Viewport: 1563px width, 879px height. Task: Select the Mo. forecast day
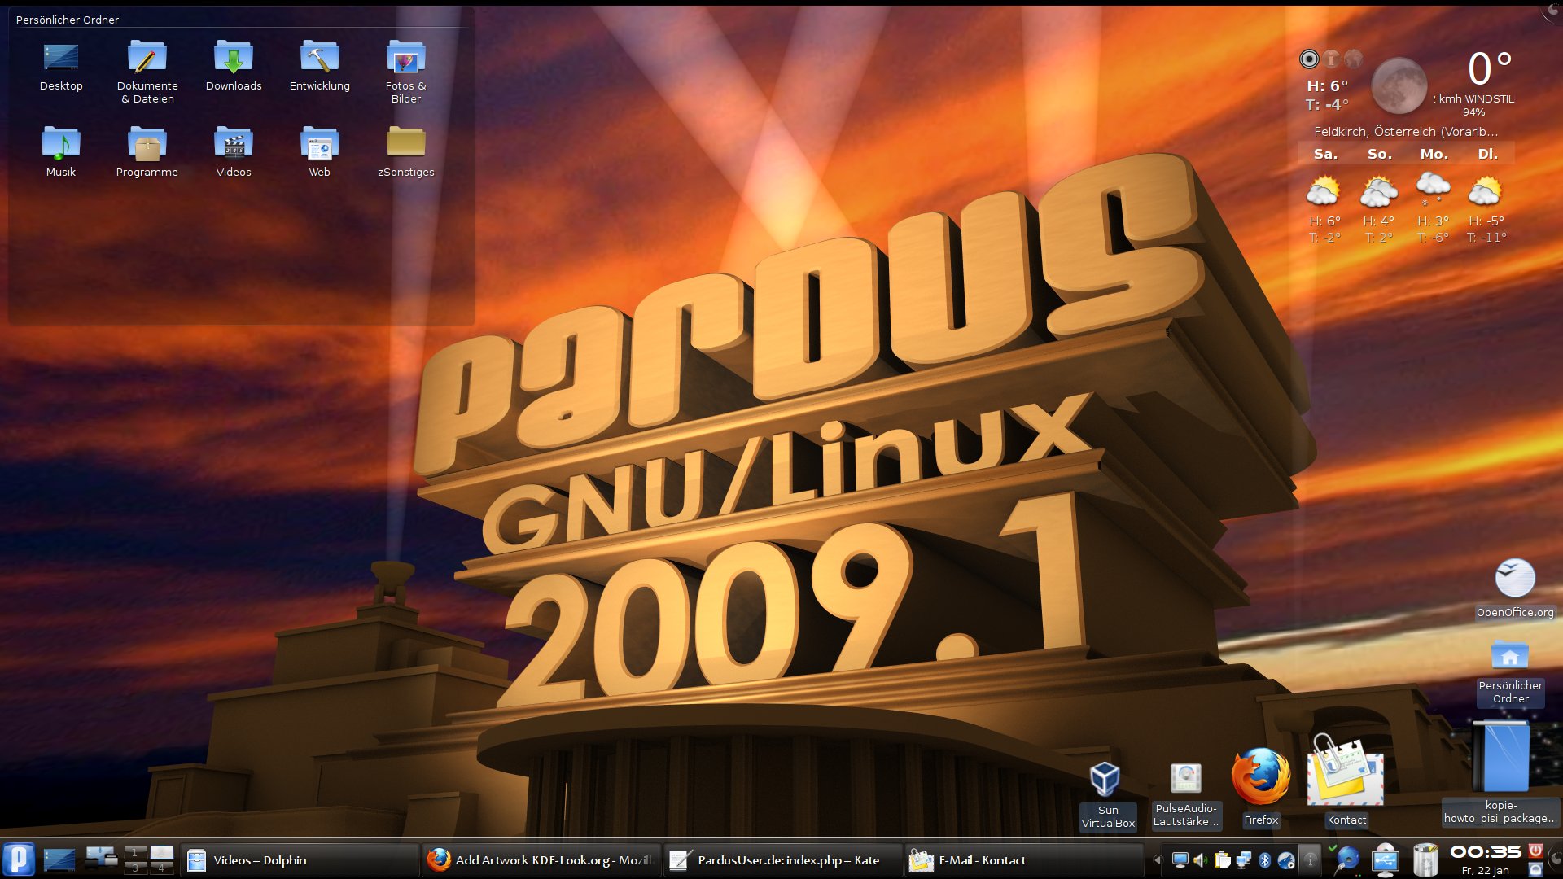pos(1434,154)
